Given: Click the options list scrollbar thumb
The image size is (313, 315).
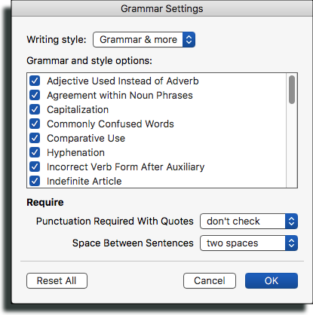Looking at the screenshot, I should click(292, 90).
